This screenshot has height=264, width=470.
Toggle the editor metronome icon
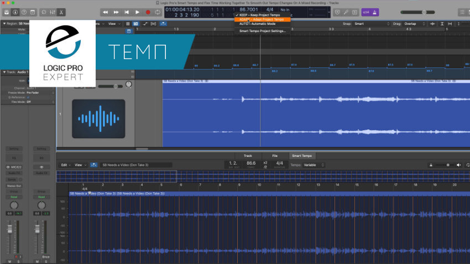point(431,165)
